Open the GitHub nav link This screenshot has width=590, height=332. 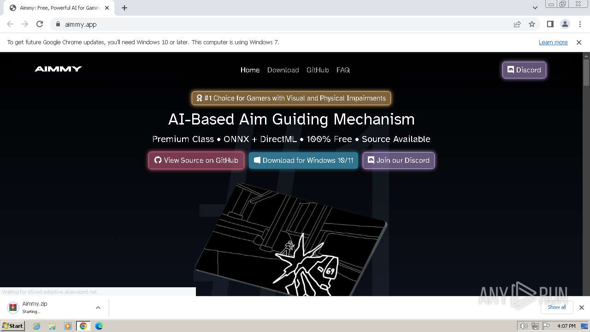tap(318, 70)
